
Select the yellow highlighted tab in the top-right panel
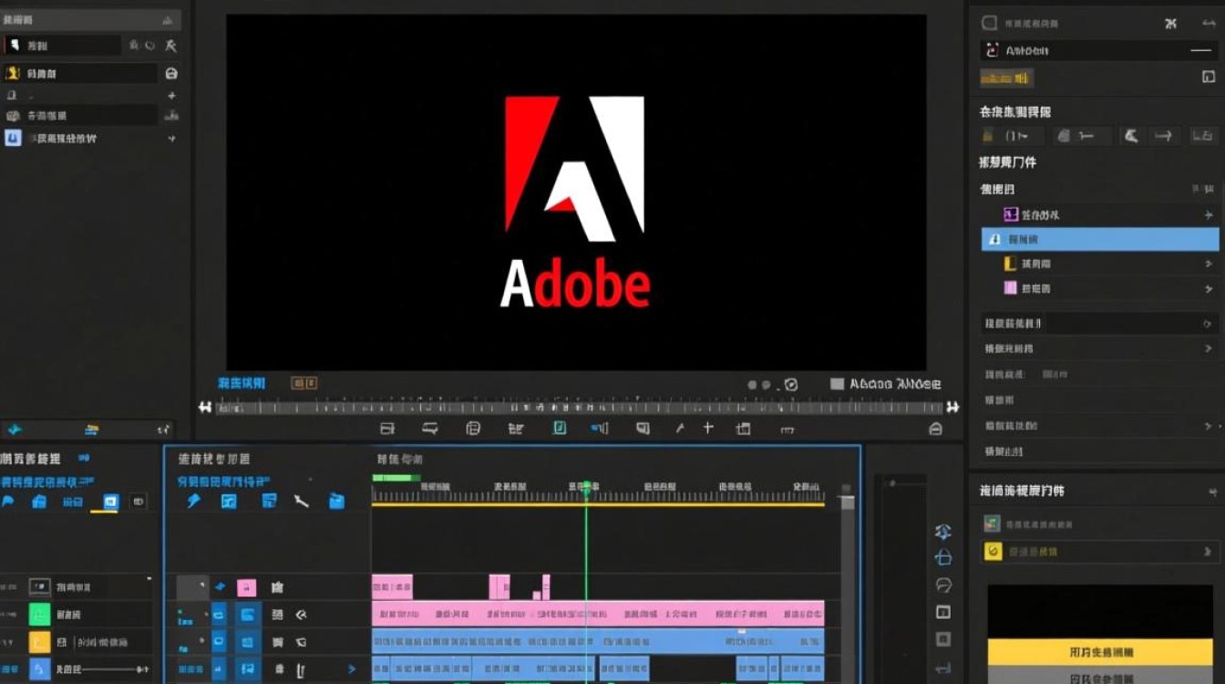pos(1006,78)
